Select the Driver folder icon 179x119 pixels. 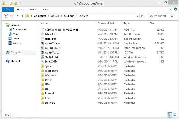tap(42, 80)
